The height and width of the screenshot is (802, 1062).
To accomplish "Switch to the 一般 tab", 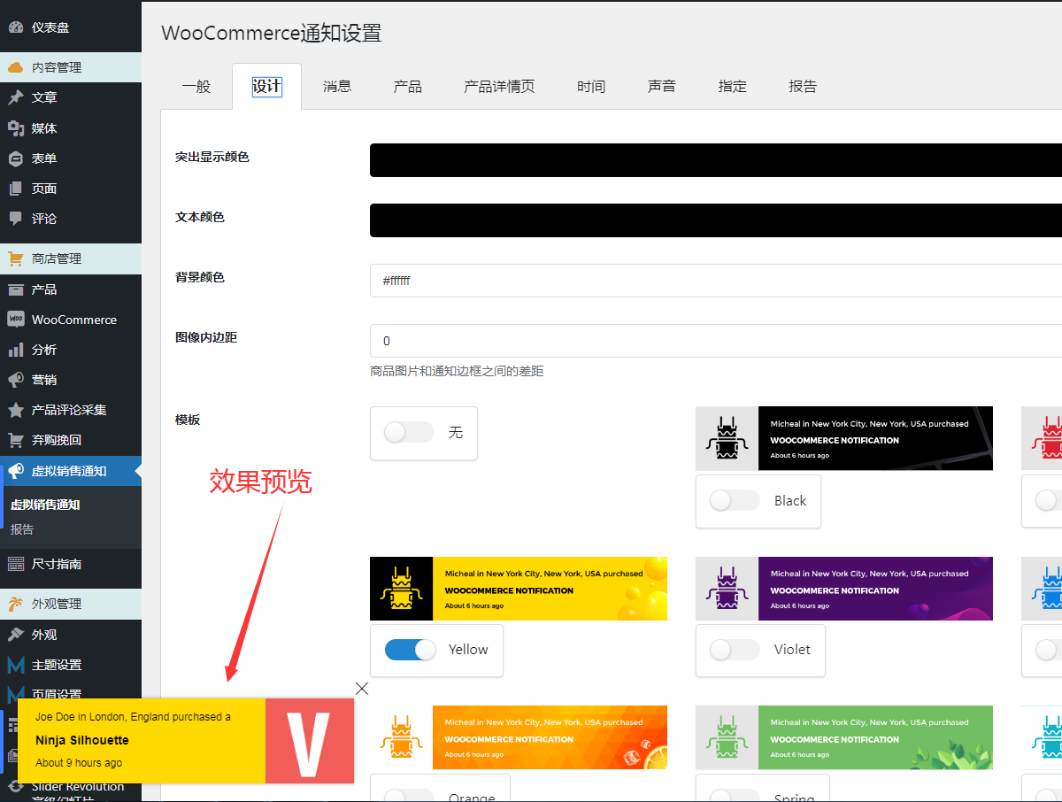I will (x=196, y=86).
